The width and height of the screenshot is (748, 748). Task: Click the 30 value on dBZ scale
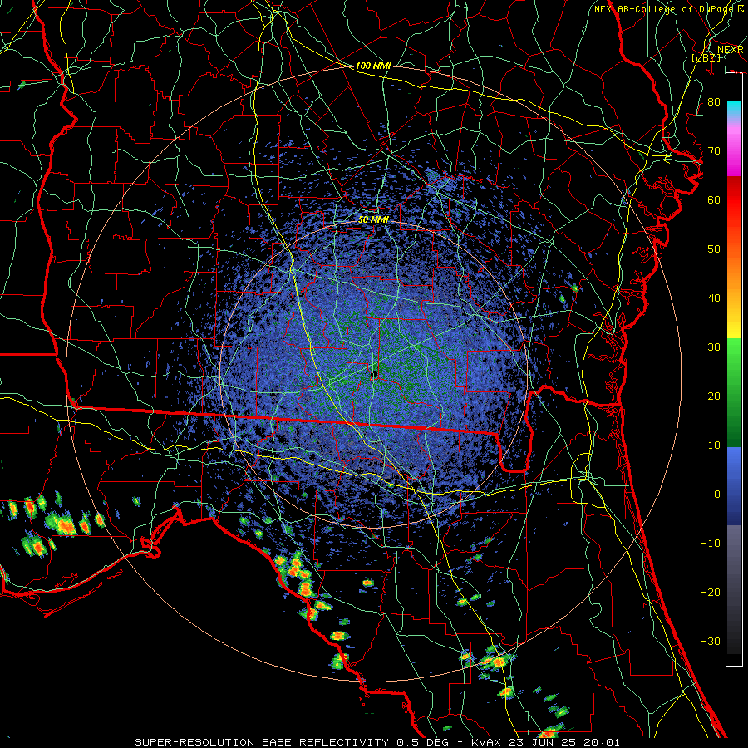click(x=714, y=347)
